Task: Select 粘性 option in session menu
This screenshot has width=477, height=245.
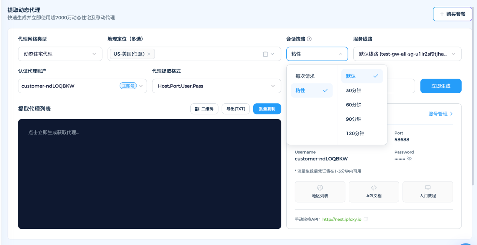Action: pos(311,91)
